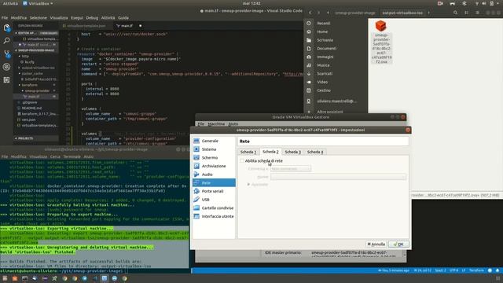This screenshot has width=503, height=283.
Task: Go back in file manager navigation
Action: point(310,13)
